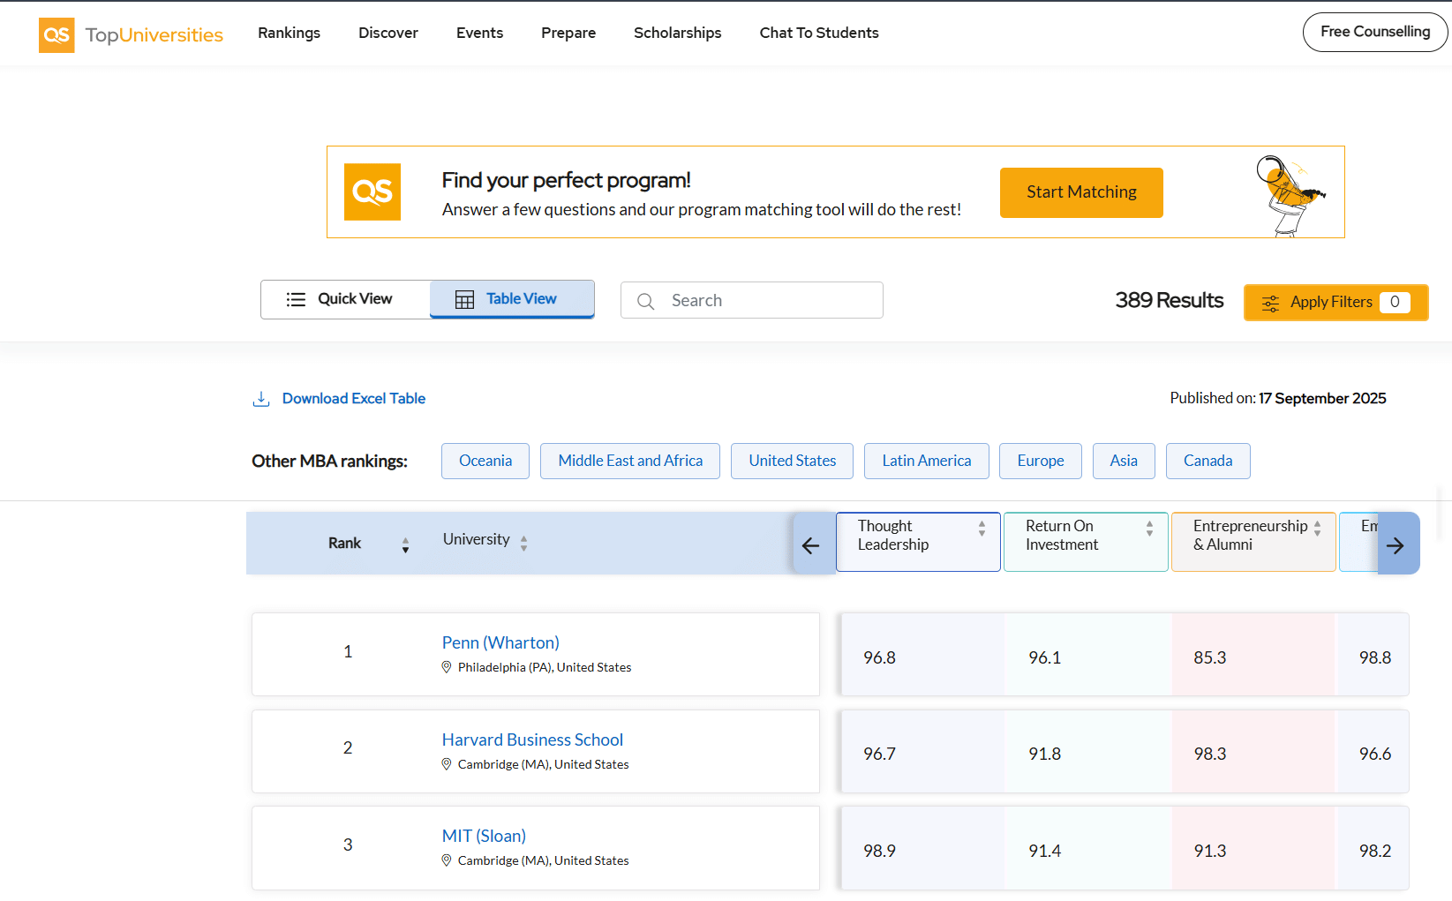The image size is (1452, 901).
Task: Open the Scholarships menu
Action: pos(677,33)
